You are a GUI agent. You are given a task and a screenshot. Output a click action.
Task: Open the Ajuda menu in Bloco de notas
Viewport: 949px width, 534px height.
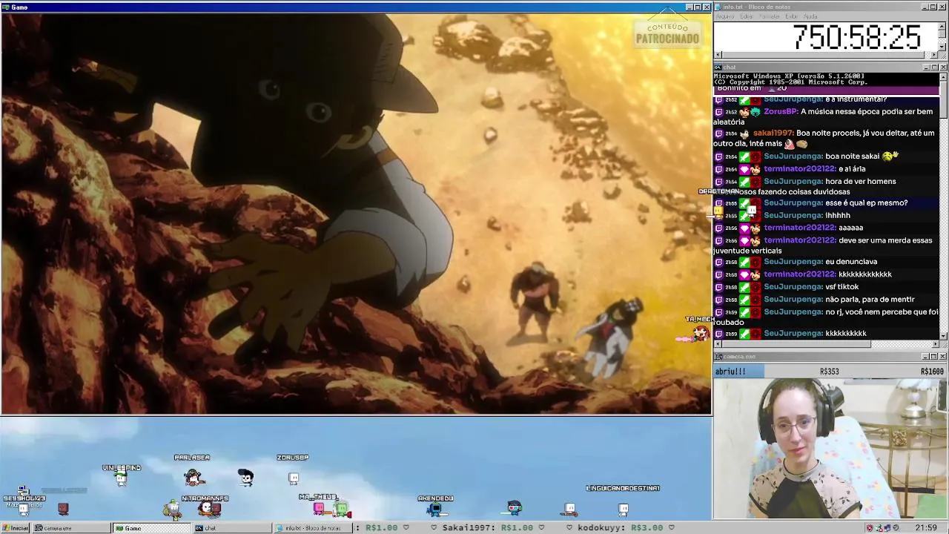811,16
